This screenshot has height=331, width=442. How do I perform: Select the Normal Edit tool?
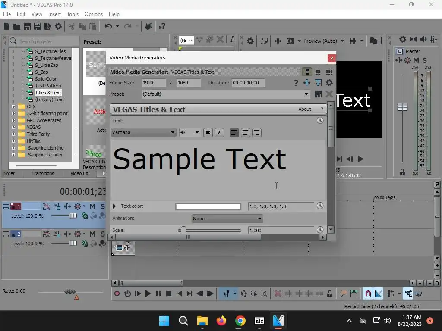click(x=226, y=294)
